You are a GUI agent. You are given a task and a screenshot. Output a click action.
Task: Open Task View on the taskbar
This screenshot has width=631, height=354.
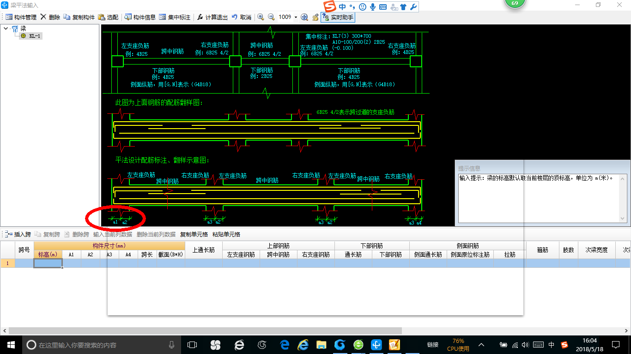coord(192,344)
